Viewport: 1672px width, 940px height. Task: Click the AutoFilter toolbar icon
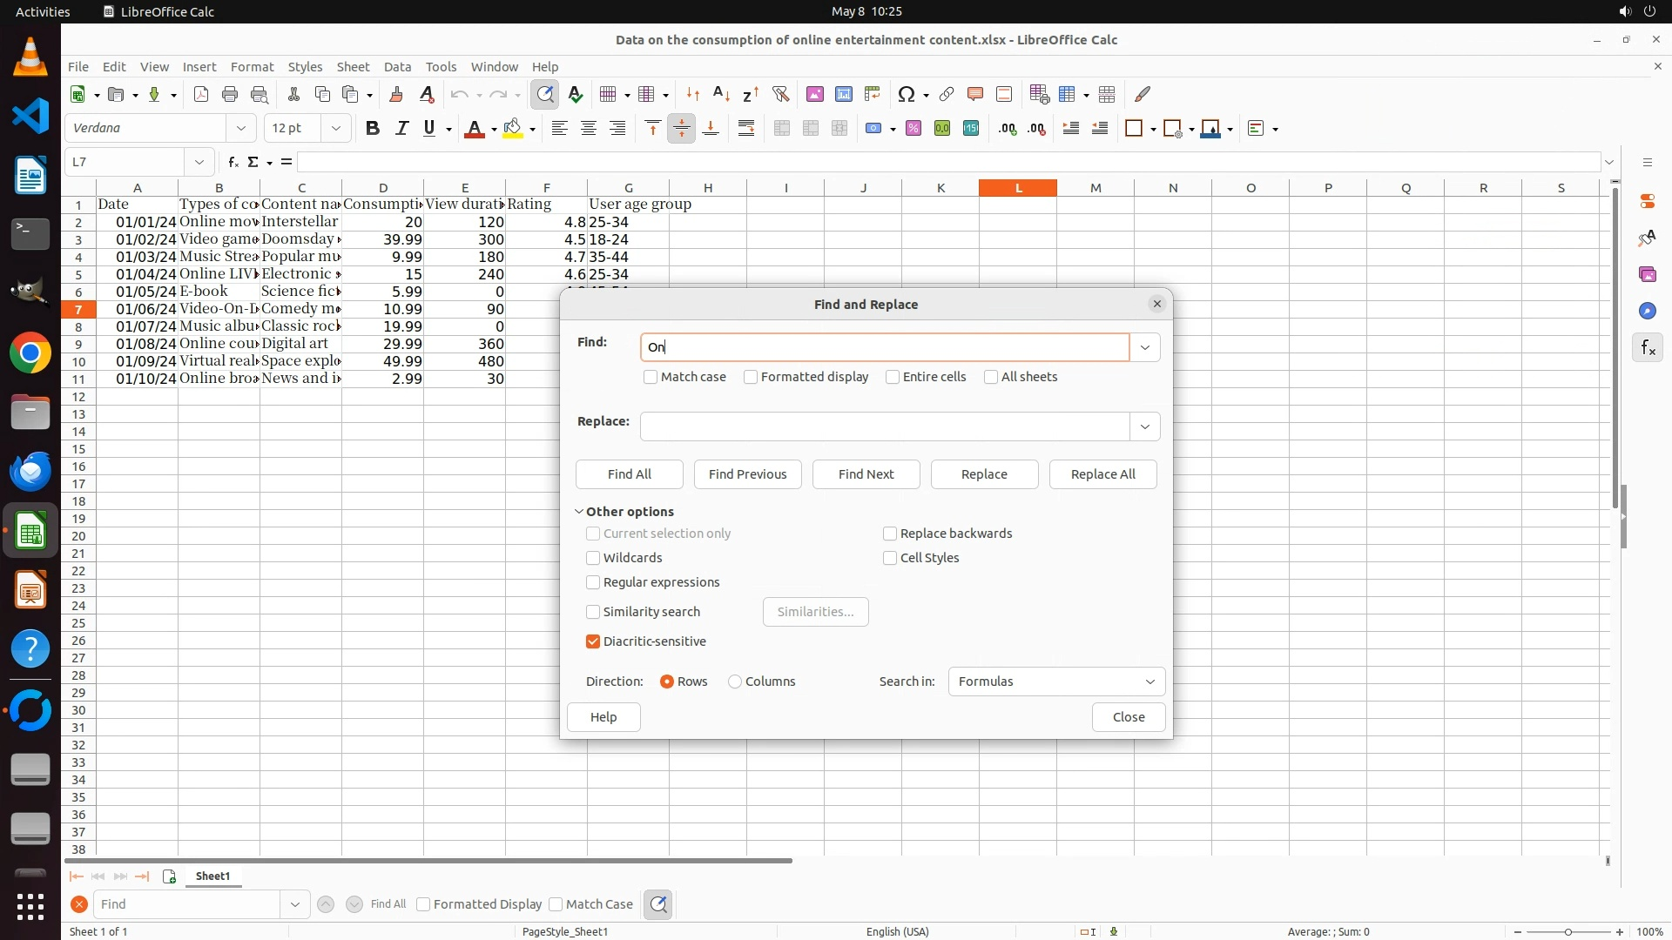(780, 94)
